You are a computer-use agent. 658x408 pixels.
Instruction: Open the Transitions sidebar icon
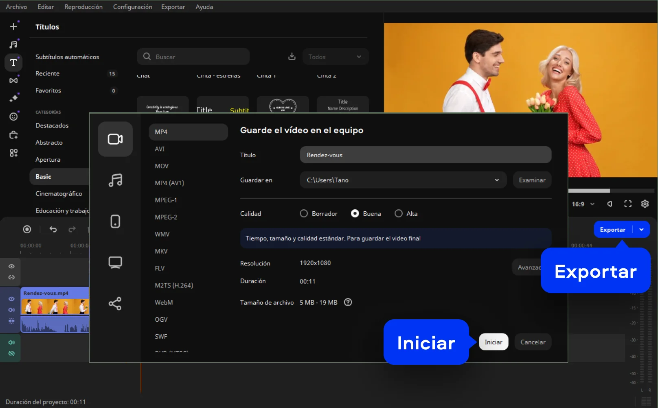pos(13,81)
